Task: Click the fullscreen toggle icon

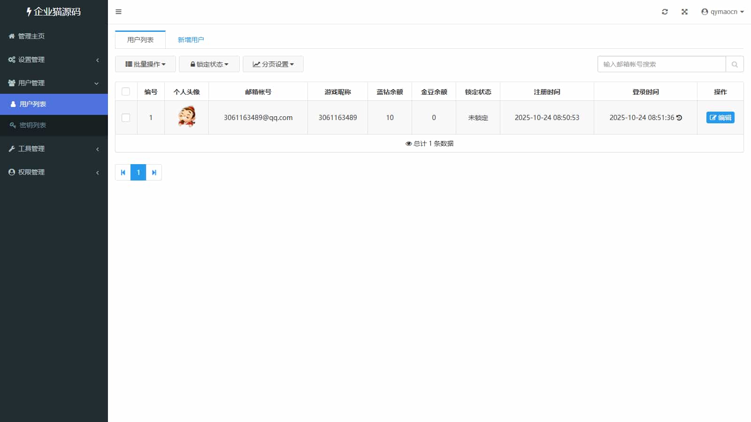Action: (x=684, y=12)
